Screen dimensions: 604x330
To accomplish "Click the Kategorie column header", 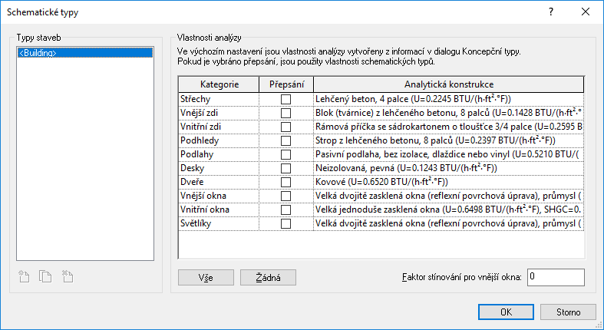I will click(x=219, y=84).
